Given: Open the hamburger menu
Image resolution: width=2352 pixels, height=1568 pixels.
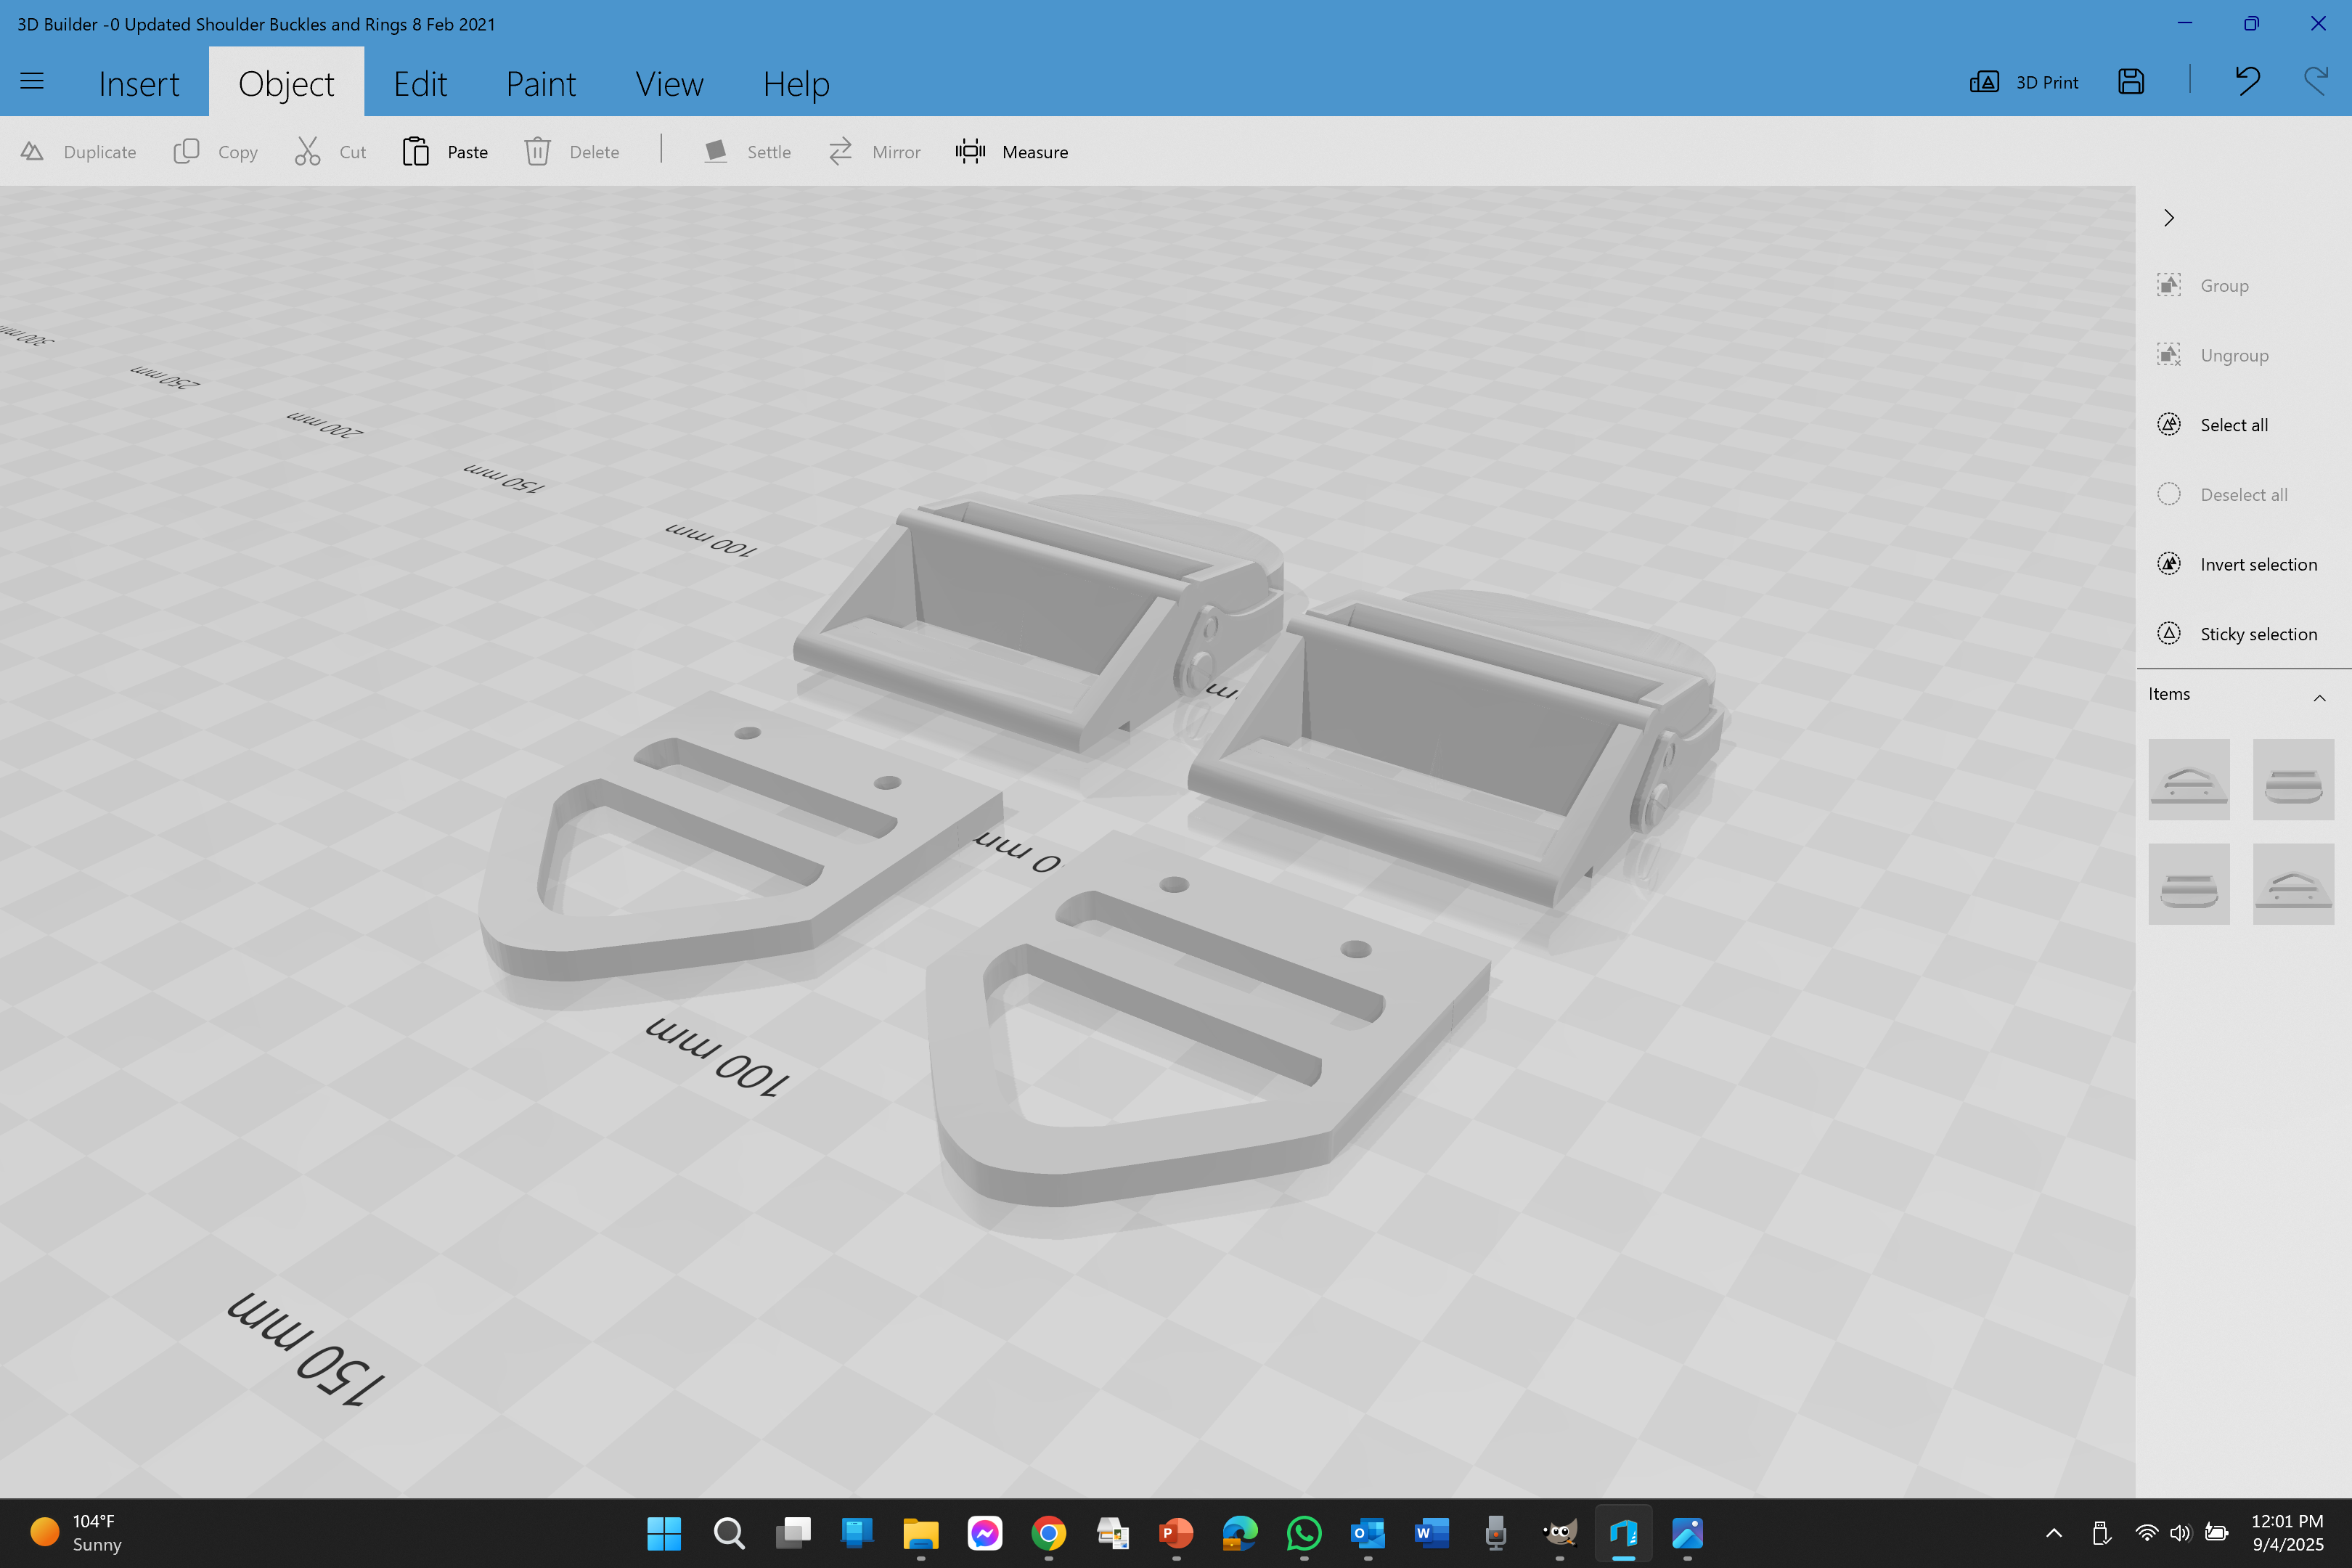Looking at the screenshot, I should (x=32, y=82).
